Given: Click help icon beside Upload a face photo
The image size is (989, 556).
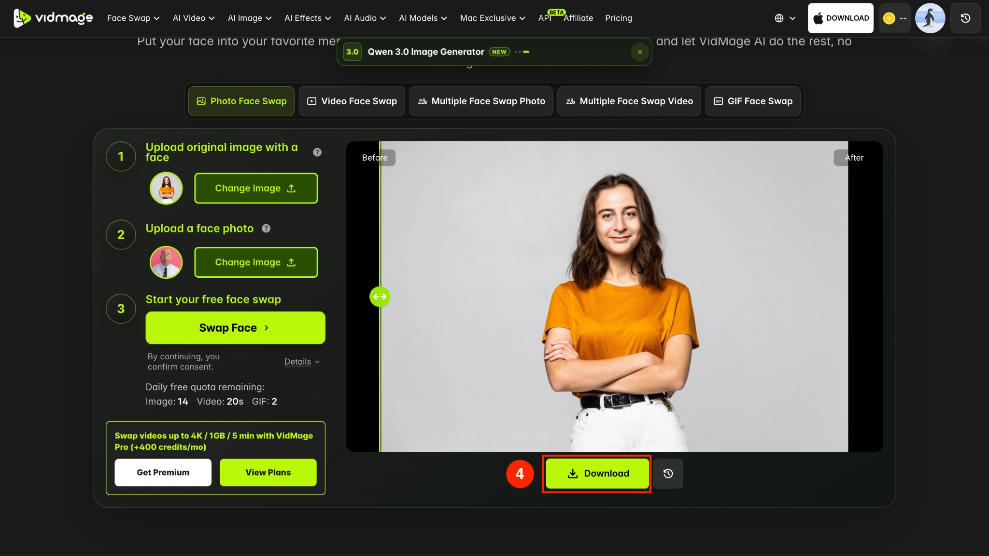Looking at the screenshot, I should [266, 229].
